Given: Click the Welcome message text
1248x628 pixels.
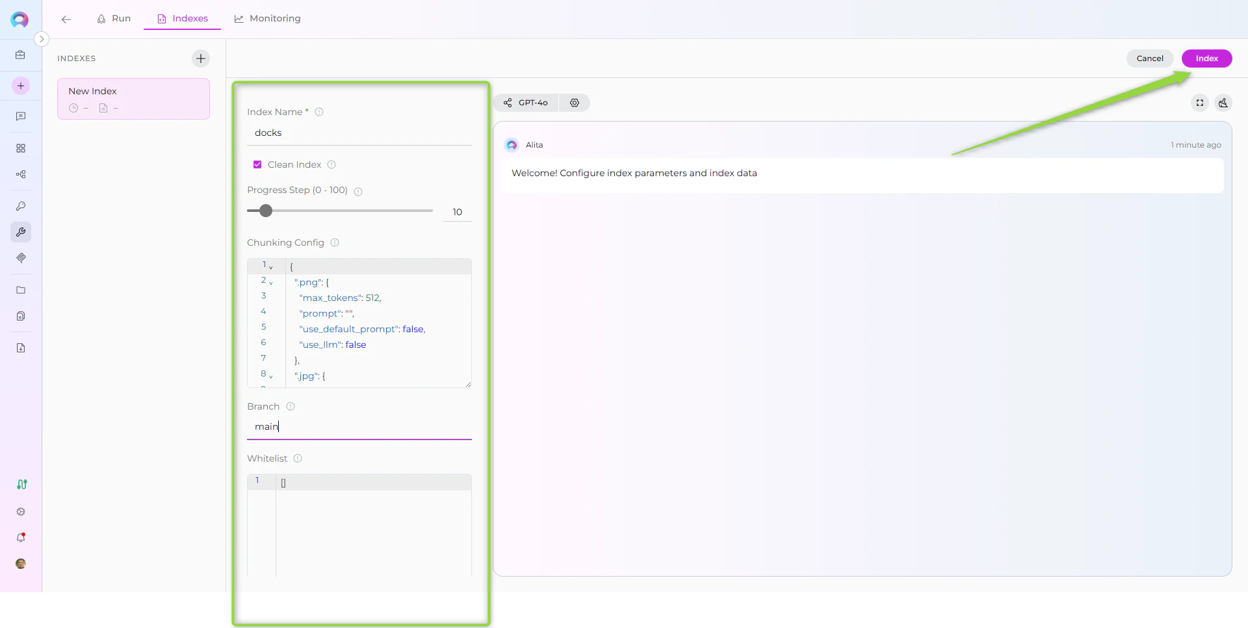Looking at the screenshot, I should (x=634, y=173).
